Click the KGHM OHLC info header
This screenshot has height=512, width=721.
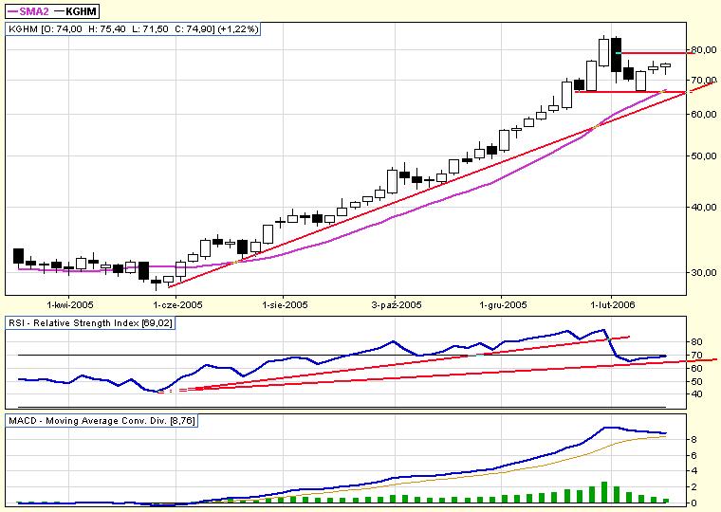(x=134, y=29)
